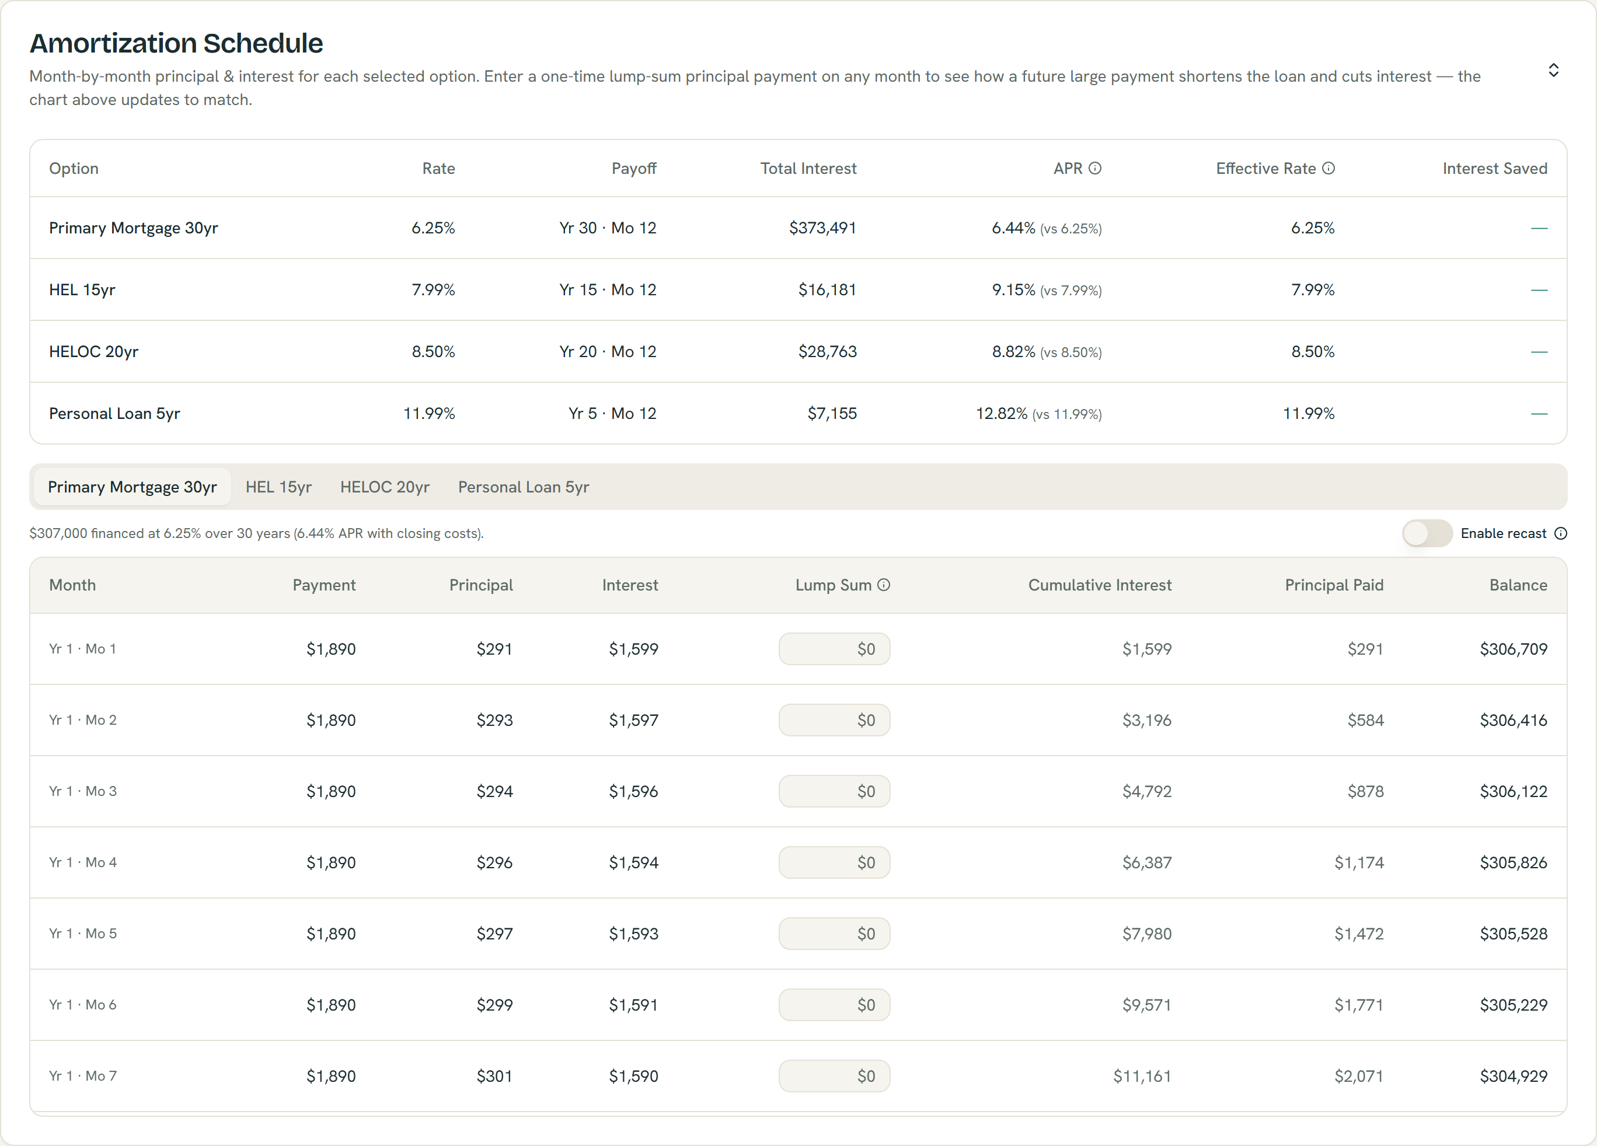Switch to the Personal Loan 5yr tab
This screenshot has width=1597, height=1146.
pyautogui.click(x=524, y=487)
